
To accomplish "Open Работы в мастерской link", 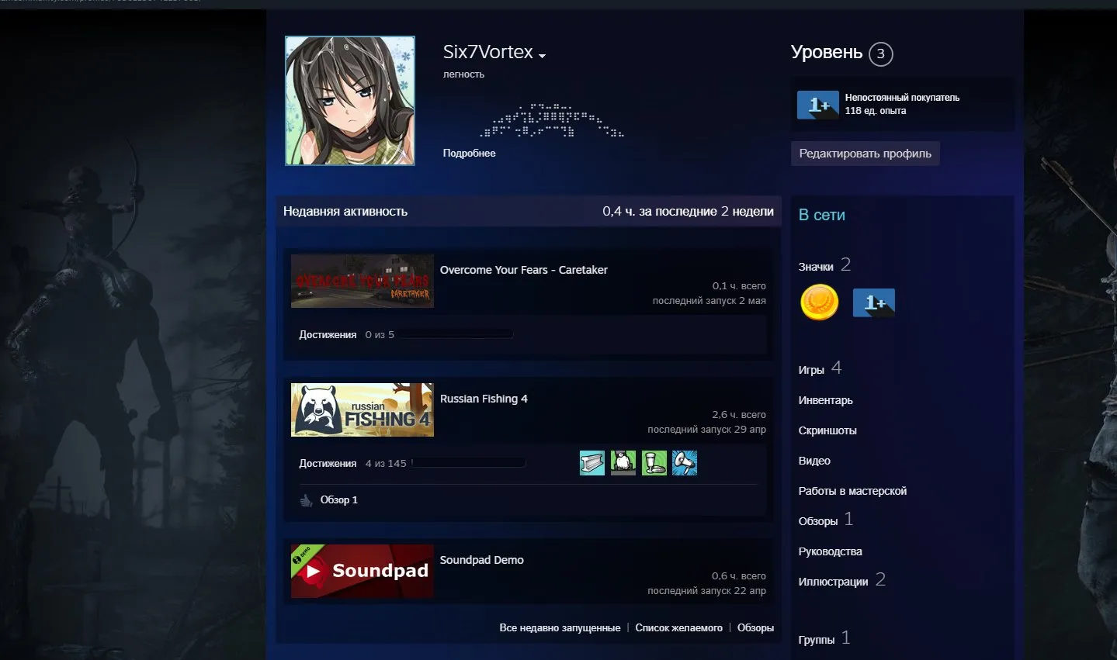I will coord(852,491).
